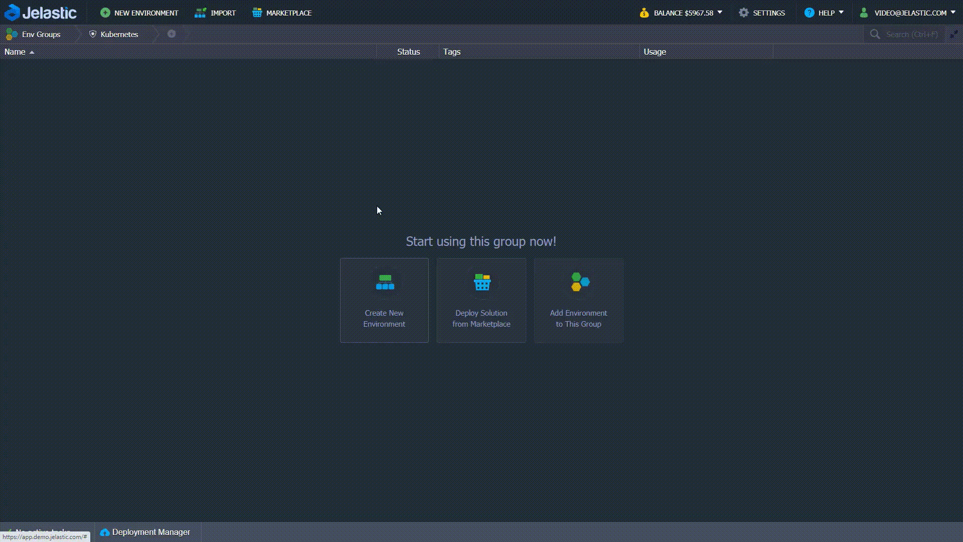Click the add group plus icon
Image resolution: width=963 pixels, height=542 pixels.
(172, 34)
